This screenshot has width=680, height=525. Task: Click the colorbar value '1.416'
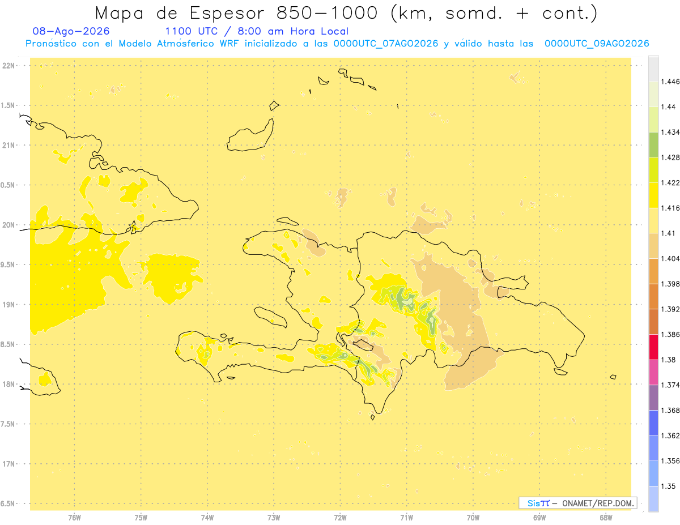[670, 208]
